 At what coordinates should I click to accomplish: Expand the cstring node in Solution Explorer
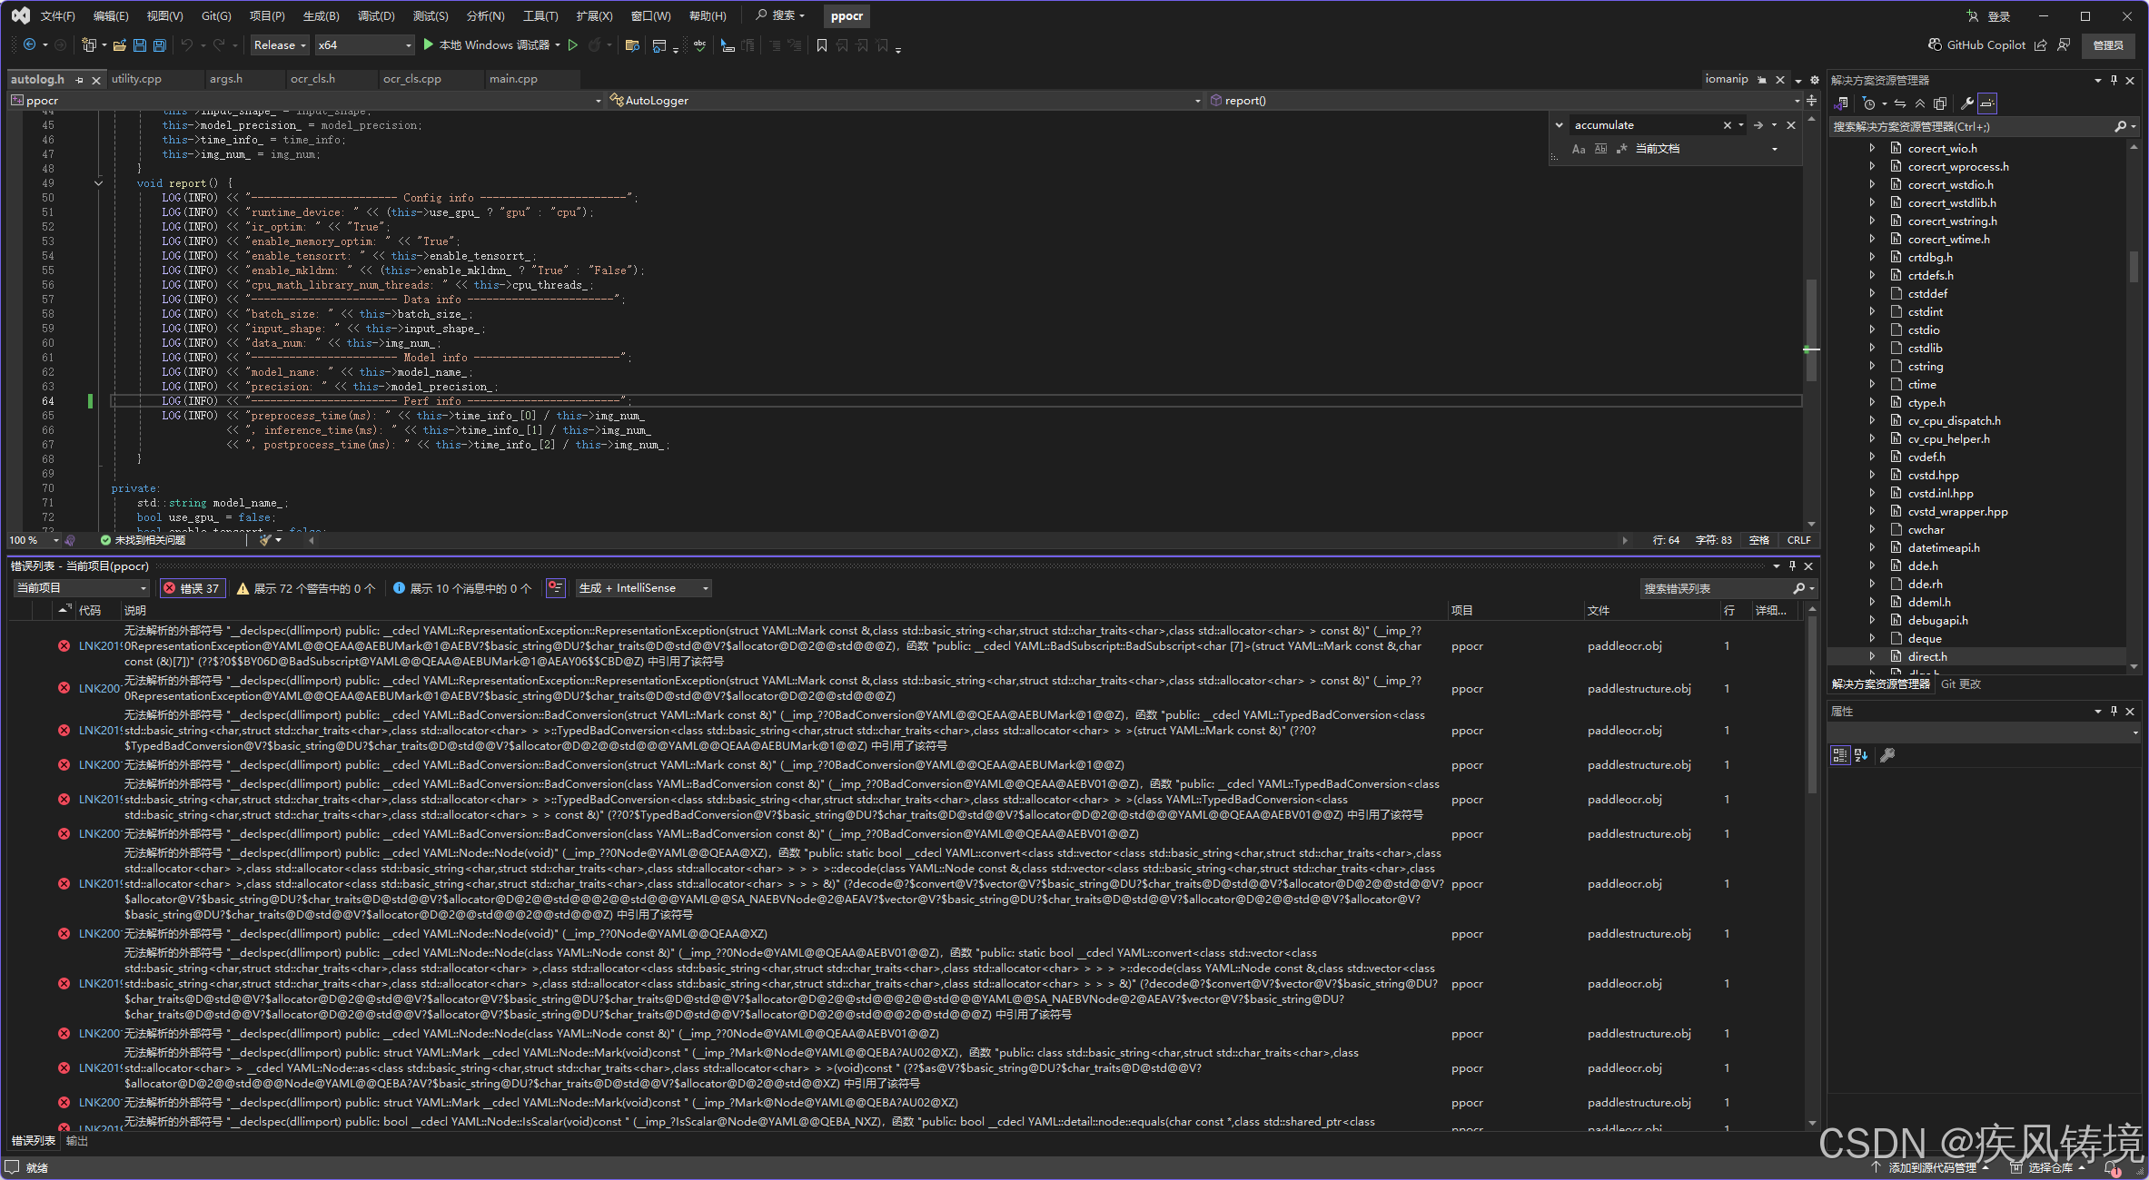1872,367
